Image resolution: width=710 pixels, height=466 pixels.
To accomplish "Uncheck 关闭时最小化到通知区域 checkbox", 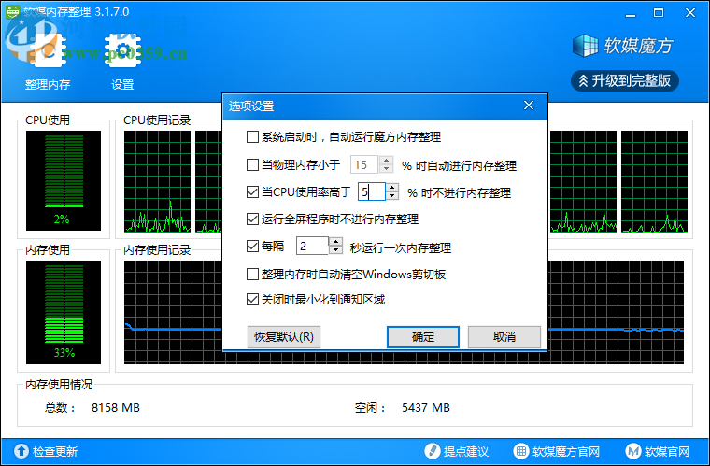I will tap(252, 299).
